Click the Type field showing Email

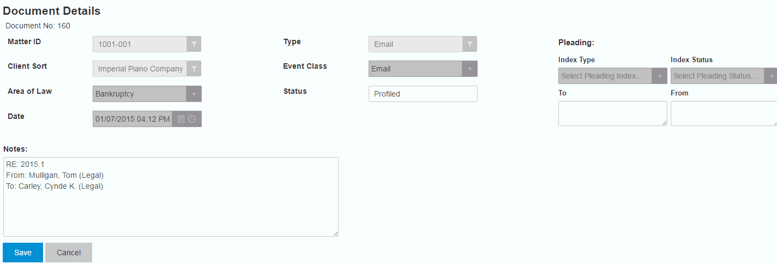point(415,44)
